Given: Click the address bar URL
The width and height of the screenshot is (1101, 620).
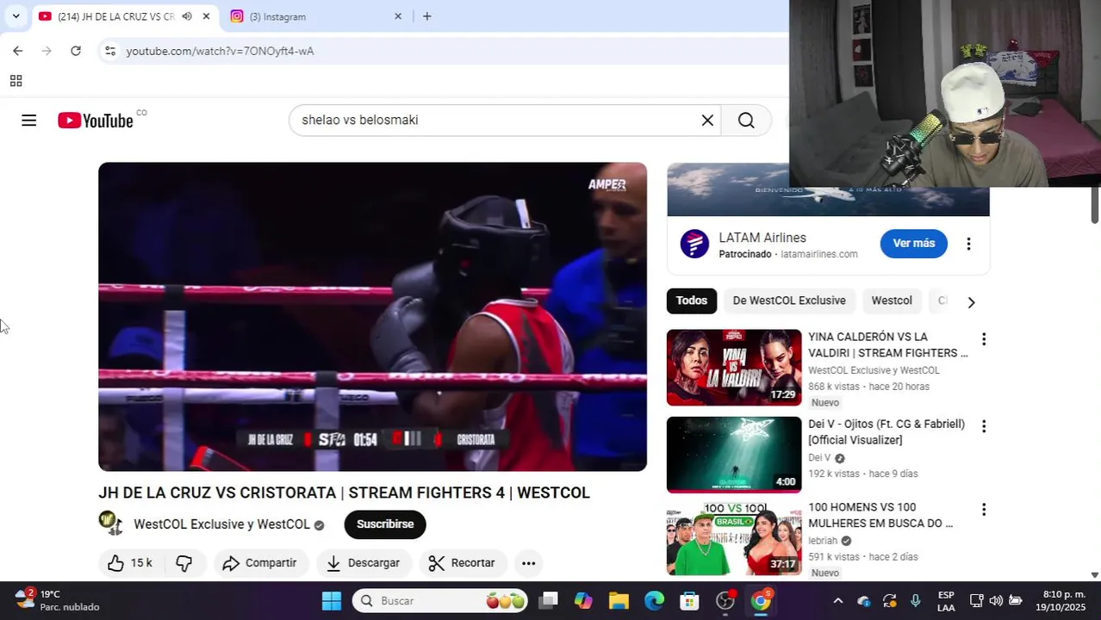Looking at the screenshot, I should pos(220,51).
